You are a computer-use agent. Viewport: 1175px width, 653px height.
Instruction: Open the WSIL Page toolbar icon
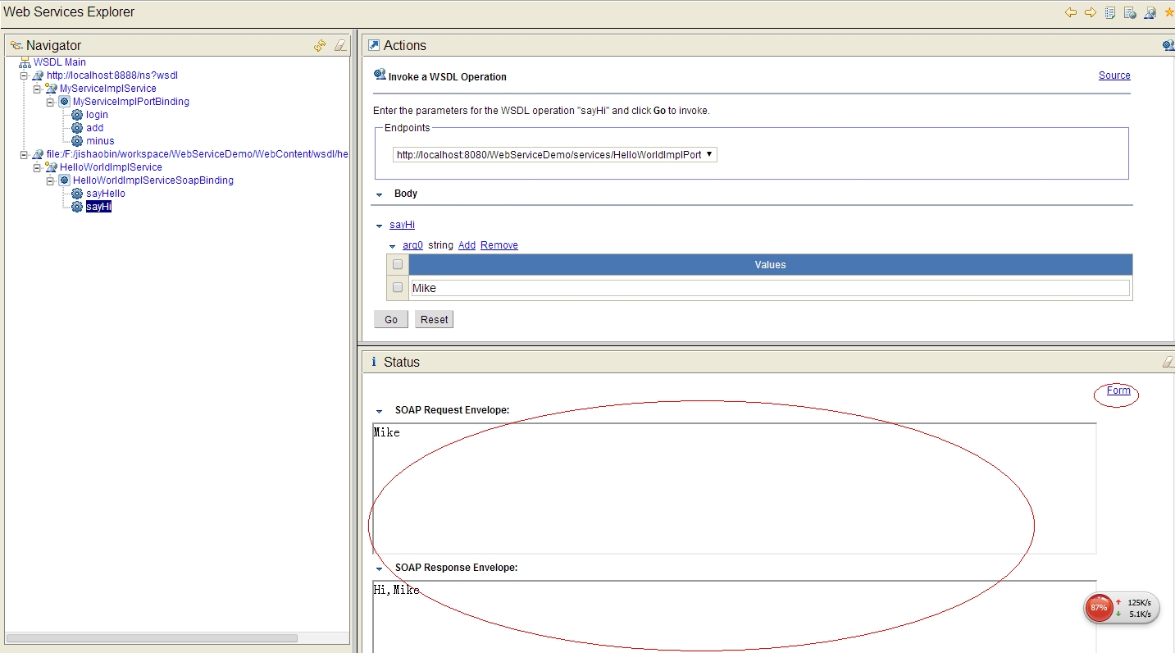pos(1130,12)
